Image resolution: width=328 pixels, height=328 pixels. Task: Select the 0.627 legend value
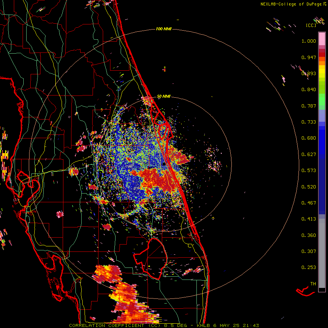309,155
